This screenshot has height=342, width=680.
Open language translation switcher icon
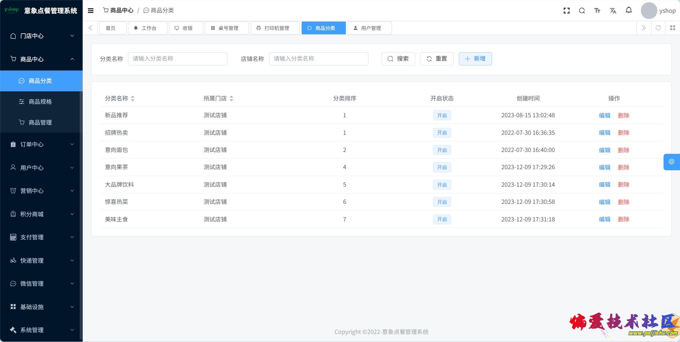point(613,11)
